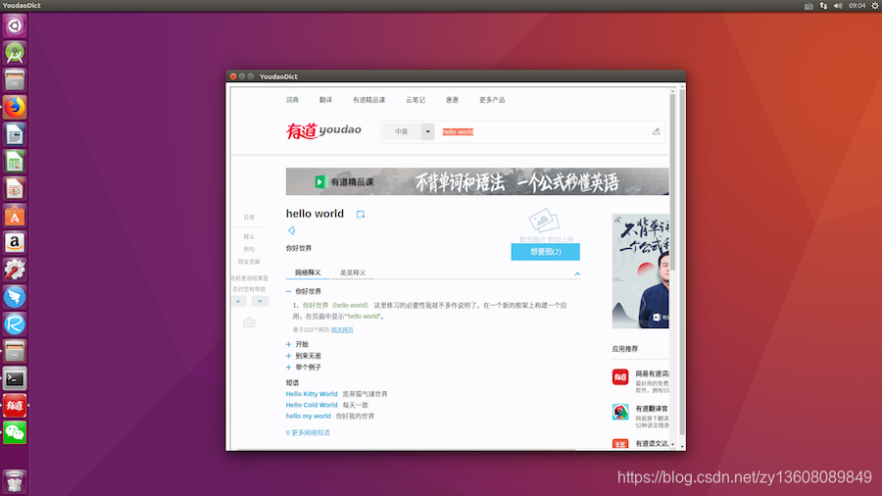Image resolution: width=882 pixels, height=496 pixels.
Task: Vote not helpful with the down arrow button
Action: click(260, 302)
